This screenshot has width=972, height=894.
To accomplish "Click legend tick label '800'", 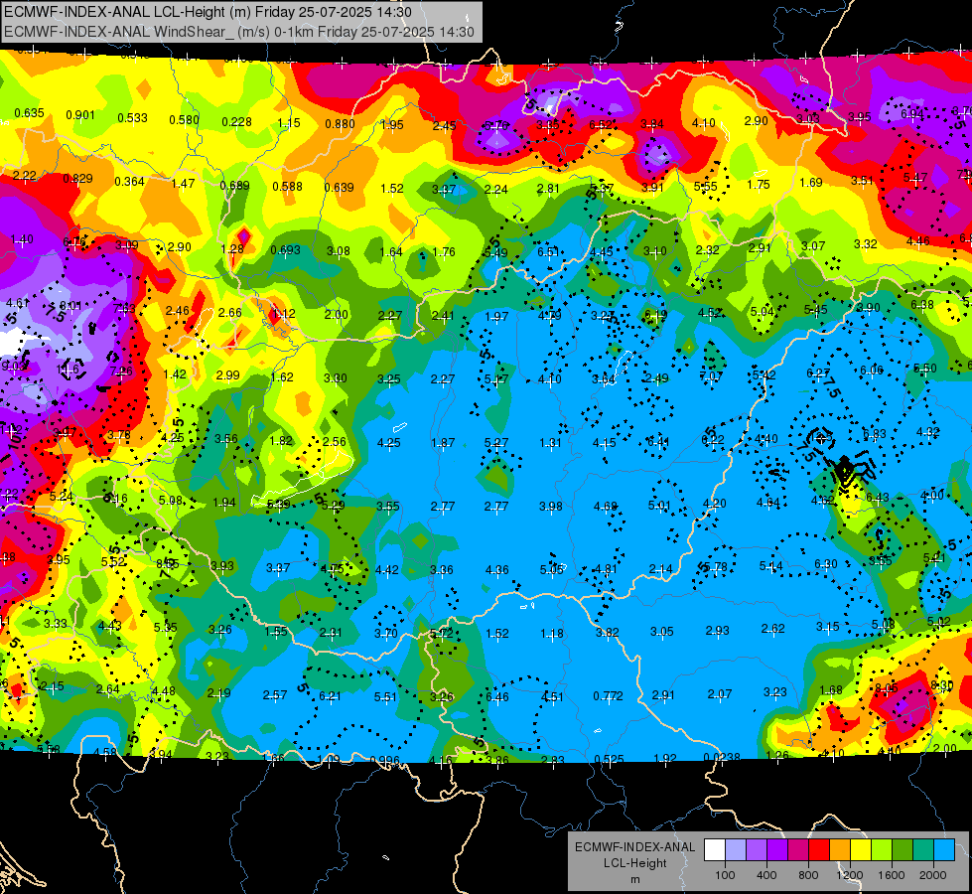I will pyautogui.click(x=808, y=875).
